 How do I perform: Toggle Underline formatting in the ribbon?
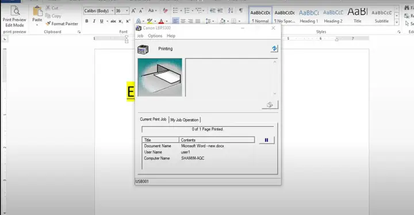tap(102, 21)
